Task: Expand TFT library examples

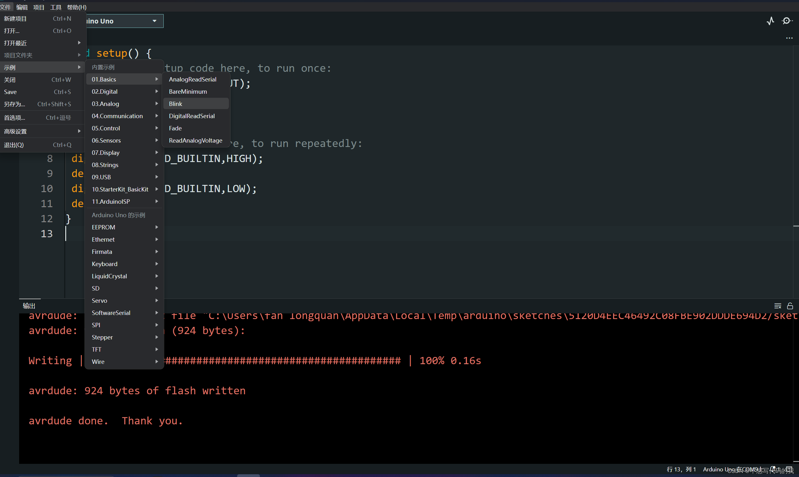Action: (x=125, y=349)
